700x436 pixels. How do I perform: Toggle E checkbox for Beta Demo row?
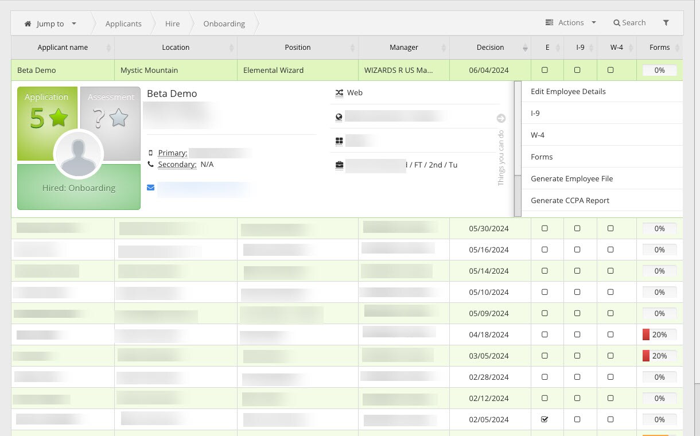(x=545, y=70)
